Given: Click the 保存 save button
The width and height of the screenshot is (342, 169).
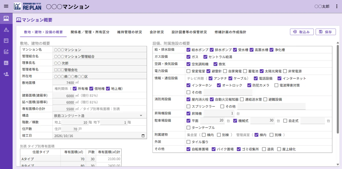Looking at the screenshot, I should click(x=326, y=32).
